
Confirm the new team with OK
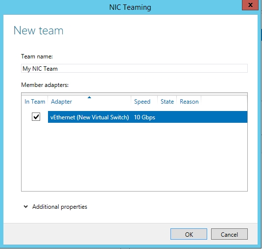189,234
